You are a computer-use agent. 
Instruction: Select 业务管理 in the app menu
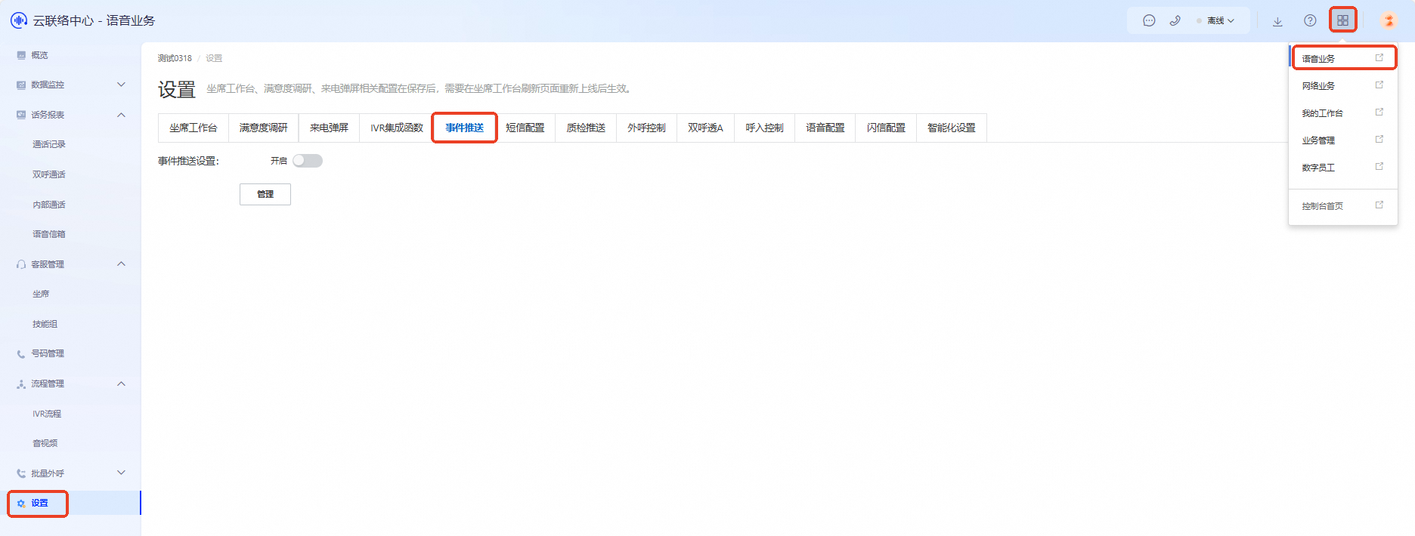pyautogui.click(x=1343, y=140)
